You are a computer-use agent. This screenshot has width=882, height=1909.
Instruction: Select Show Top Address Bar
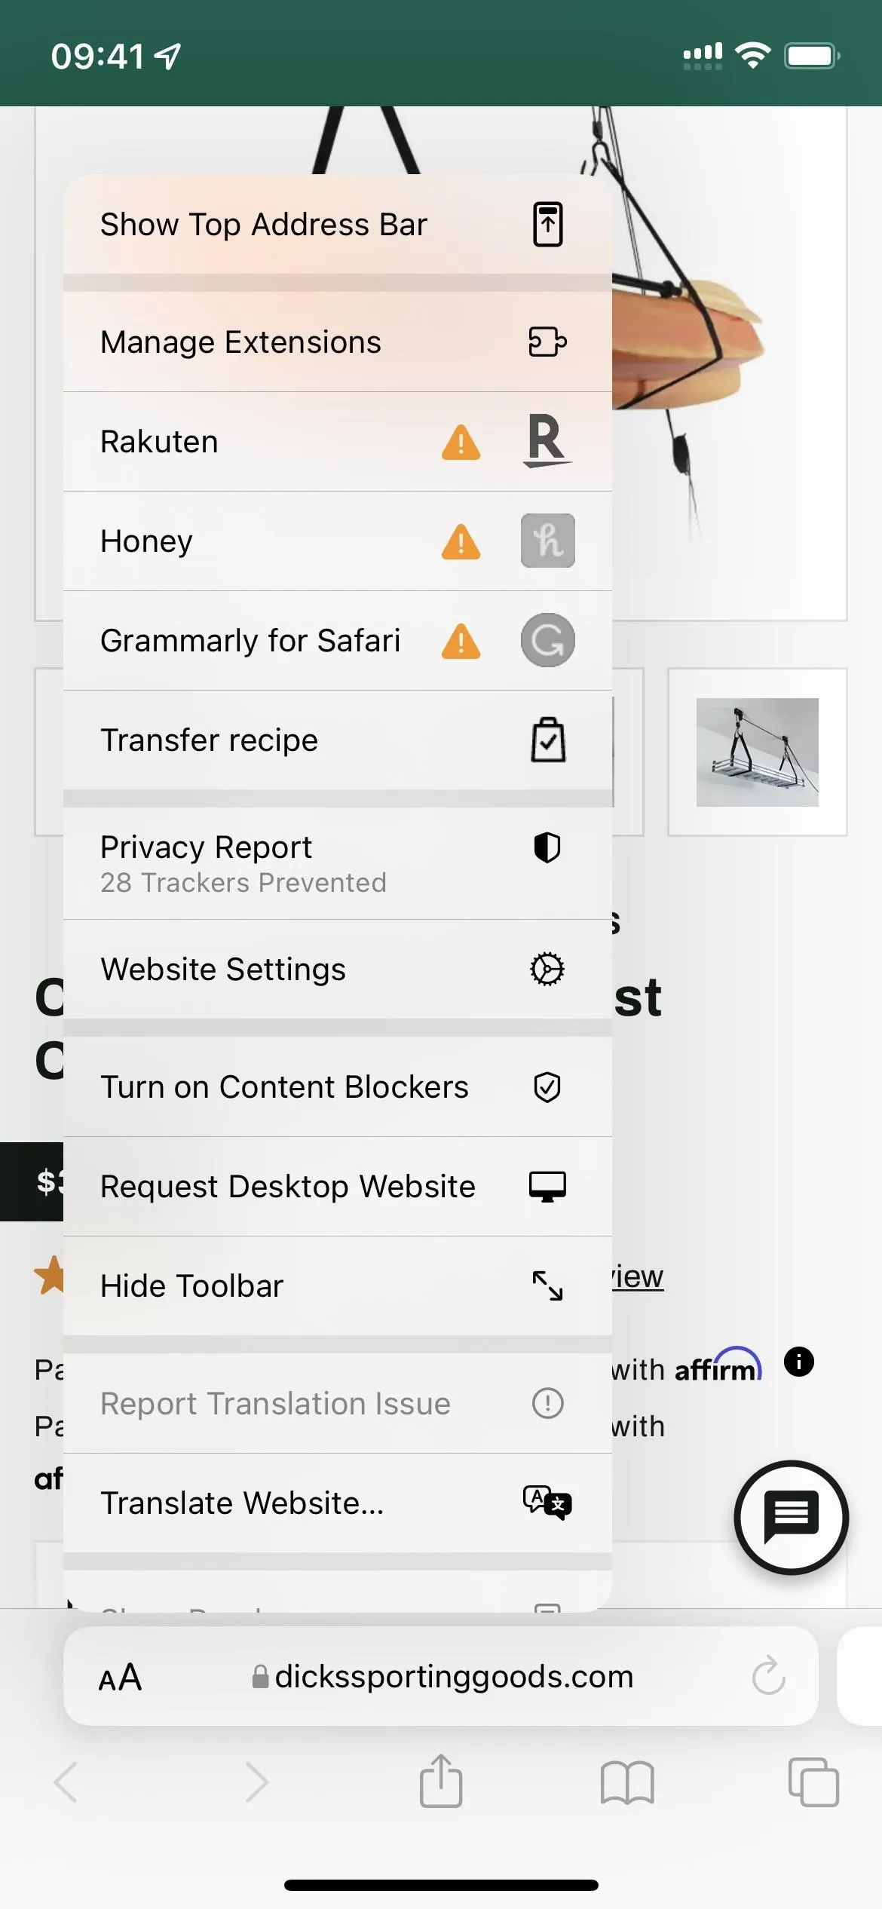pyautogui.click(x=338, y=224)
